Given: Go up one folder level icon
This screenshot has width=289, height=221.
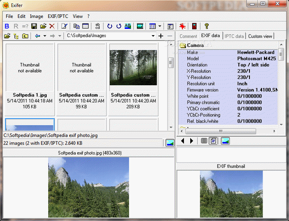Looking at the screenshot, I should (x=25, y=36).
